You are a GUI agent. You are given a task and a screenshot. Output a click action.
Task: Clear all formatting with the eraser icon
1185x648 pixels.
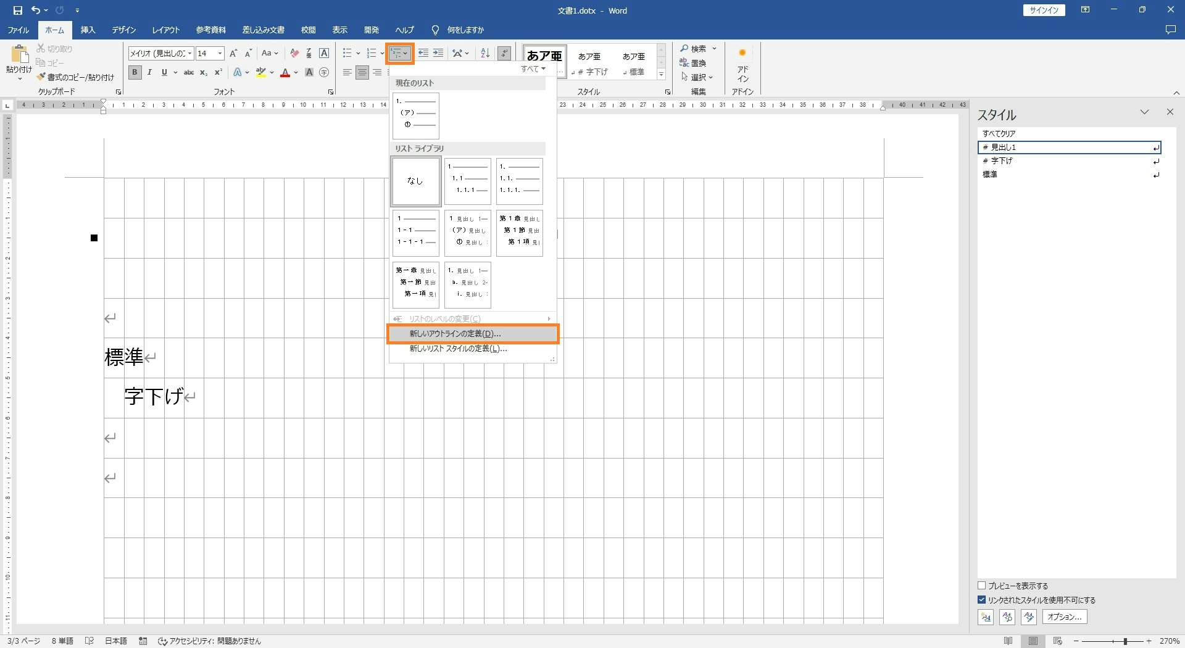[294, 54]
